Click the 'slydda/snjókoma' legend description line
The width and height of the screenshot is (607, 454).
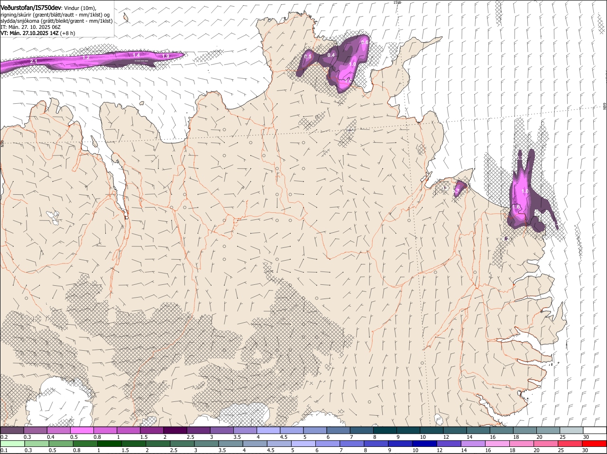pyautogui.click(x=56, y=21)
